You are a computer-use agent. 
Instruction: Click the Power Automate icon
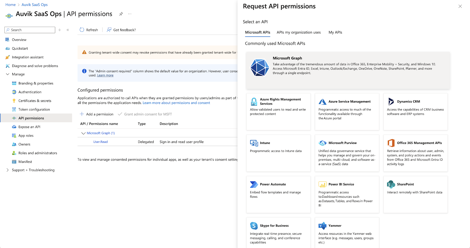point(254,185)
